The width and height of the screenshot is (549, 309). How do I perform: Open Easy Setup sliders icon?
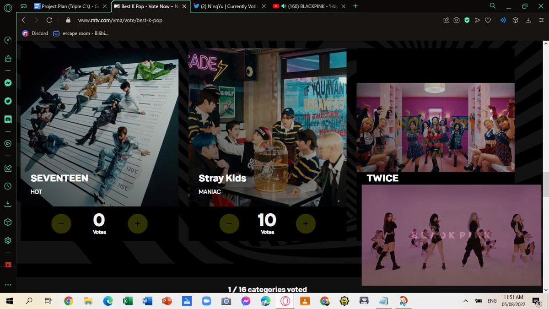coord(541,20)
